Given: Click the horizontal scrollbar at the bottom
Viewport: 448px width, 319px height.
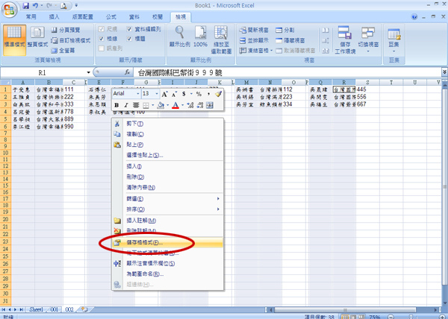Looking at the screenshot, I should tap(345, 310).
